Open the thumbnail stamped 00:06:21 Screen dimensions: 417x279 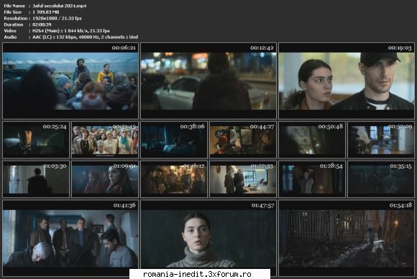click(x=70, y=80)
